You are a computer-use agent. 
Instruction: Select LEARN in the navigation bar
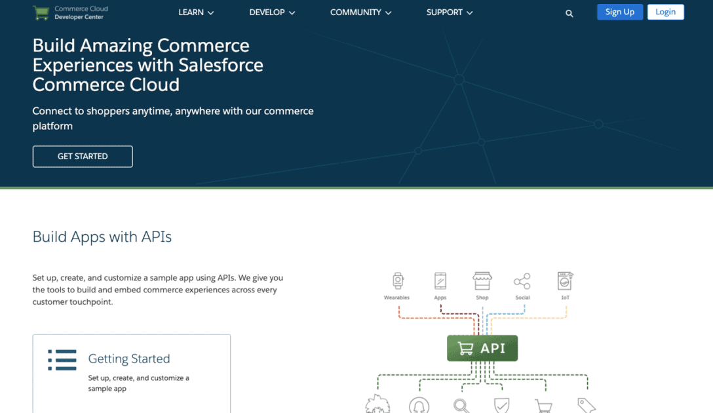tap(191, 12)
